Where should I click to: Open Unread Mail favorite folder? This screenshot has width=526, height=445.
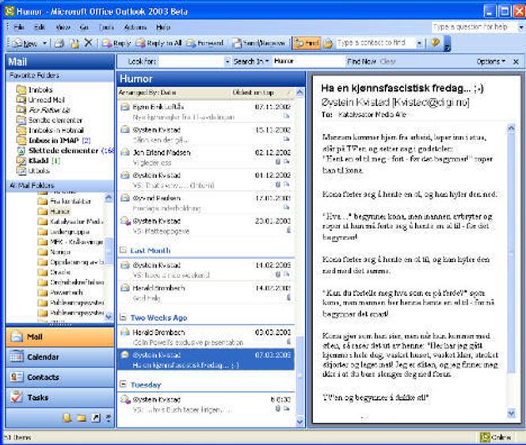point(41,100)
